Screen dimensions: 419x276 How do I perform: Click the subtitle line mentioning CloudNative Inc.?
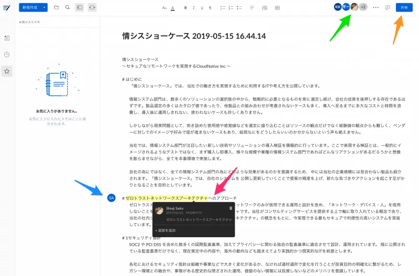click(x=176, y=67)
